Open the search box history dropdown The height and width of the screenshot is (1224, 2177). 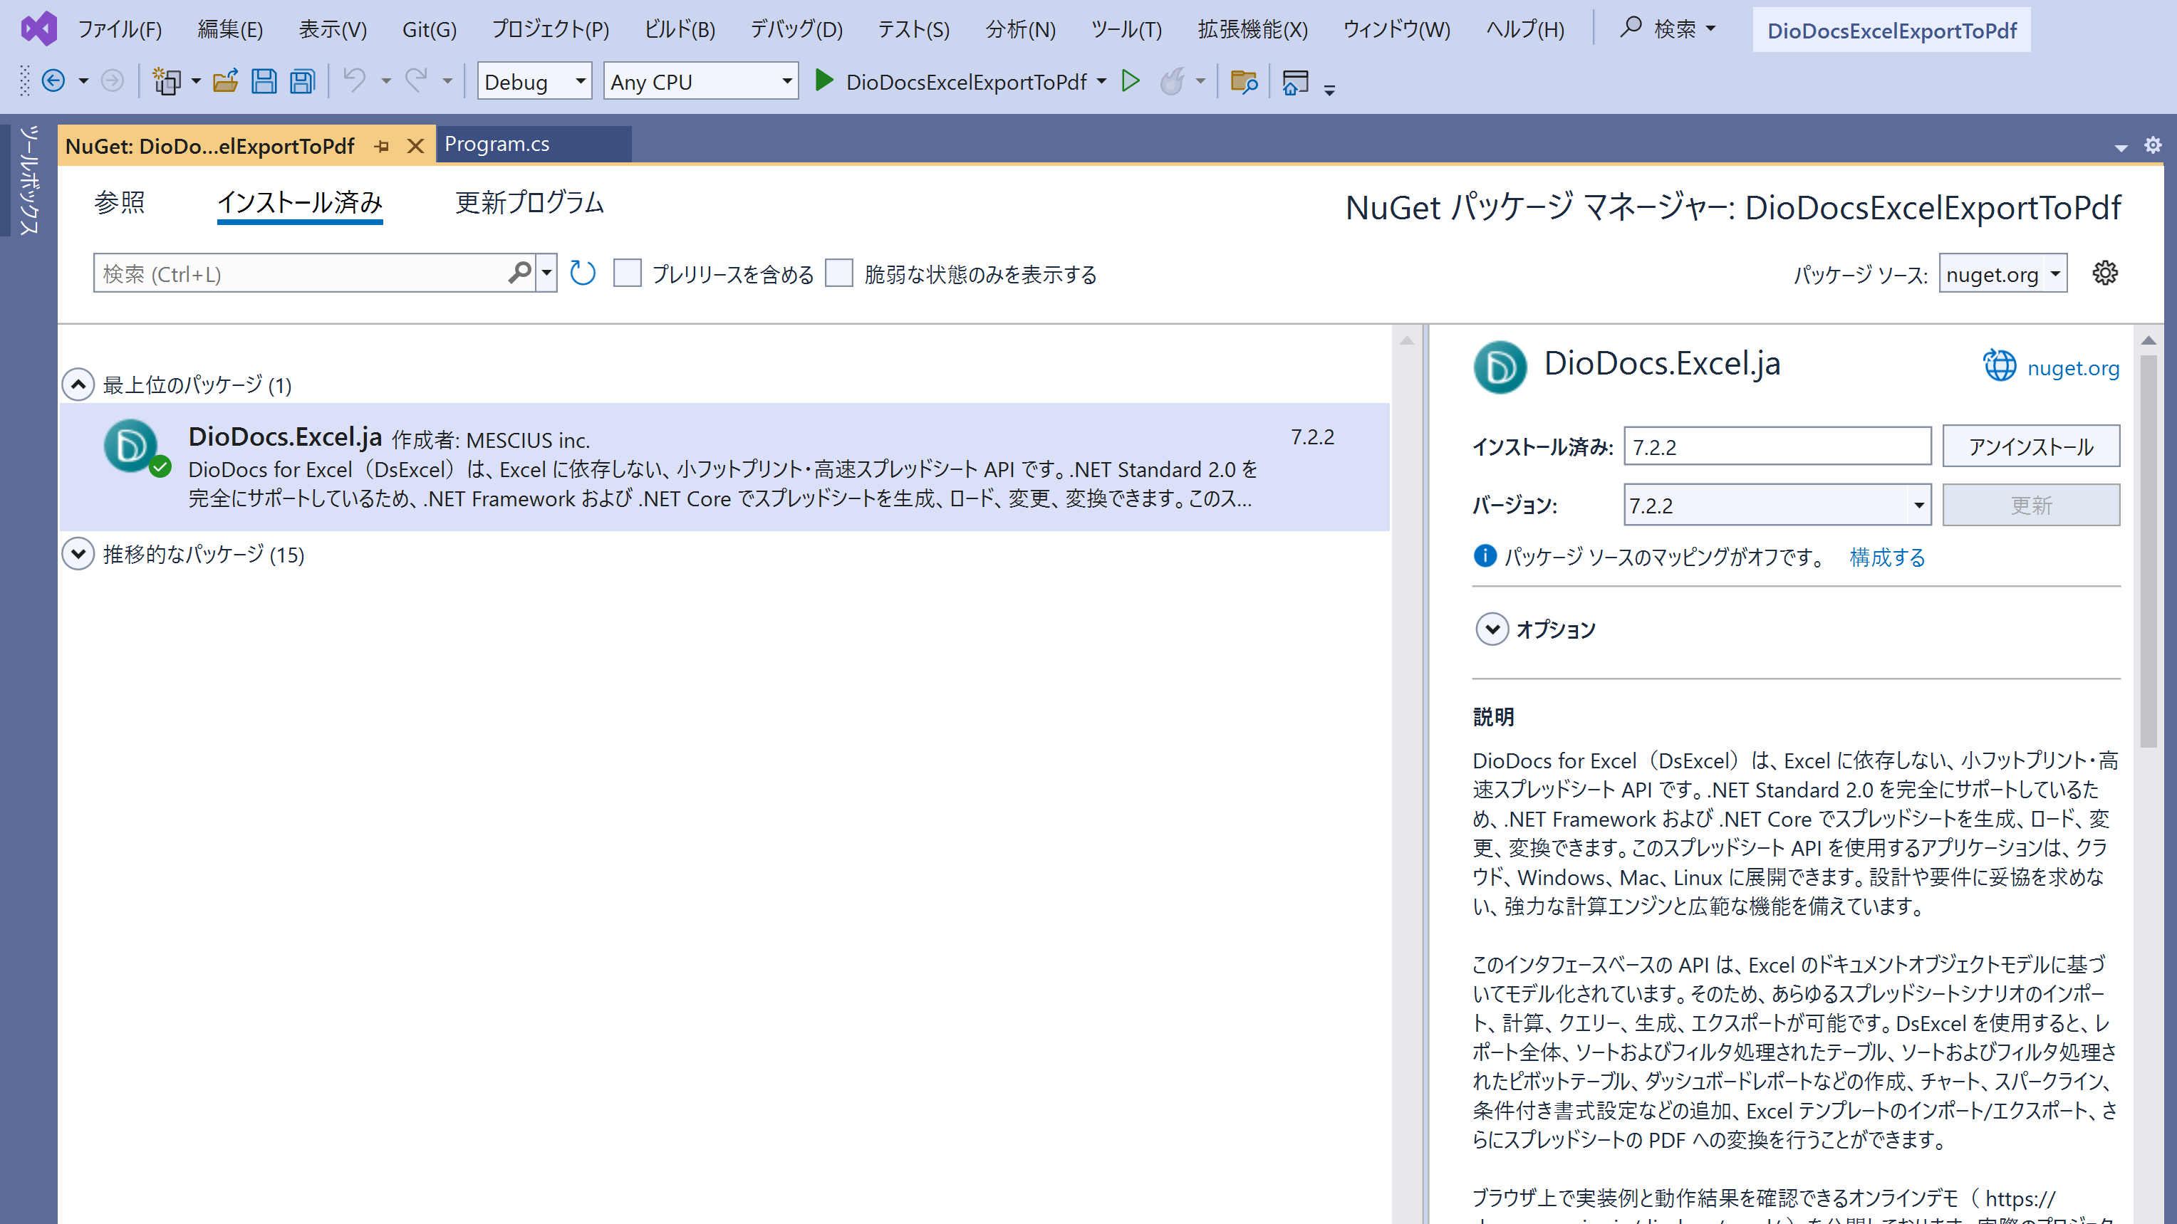pos(547,273)
